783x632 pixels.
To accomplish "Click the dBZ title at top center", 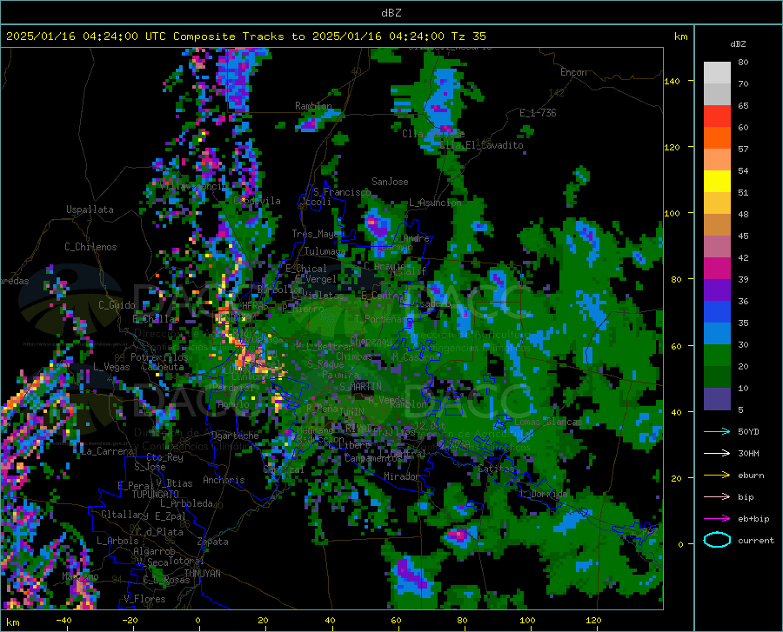I will tap(391, 13).
